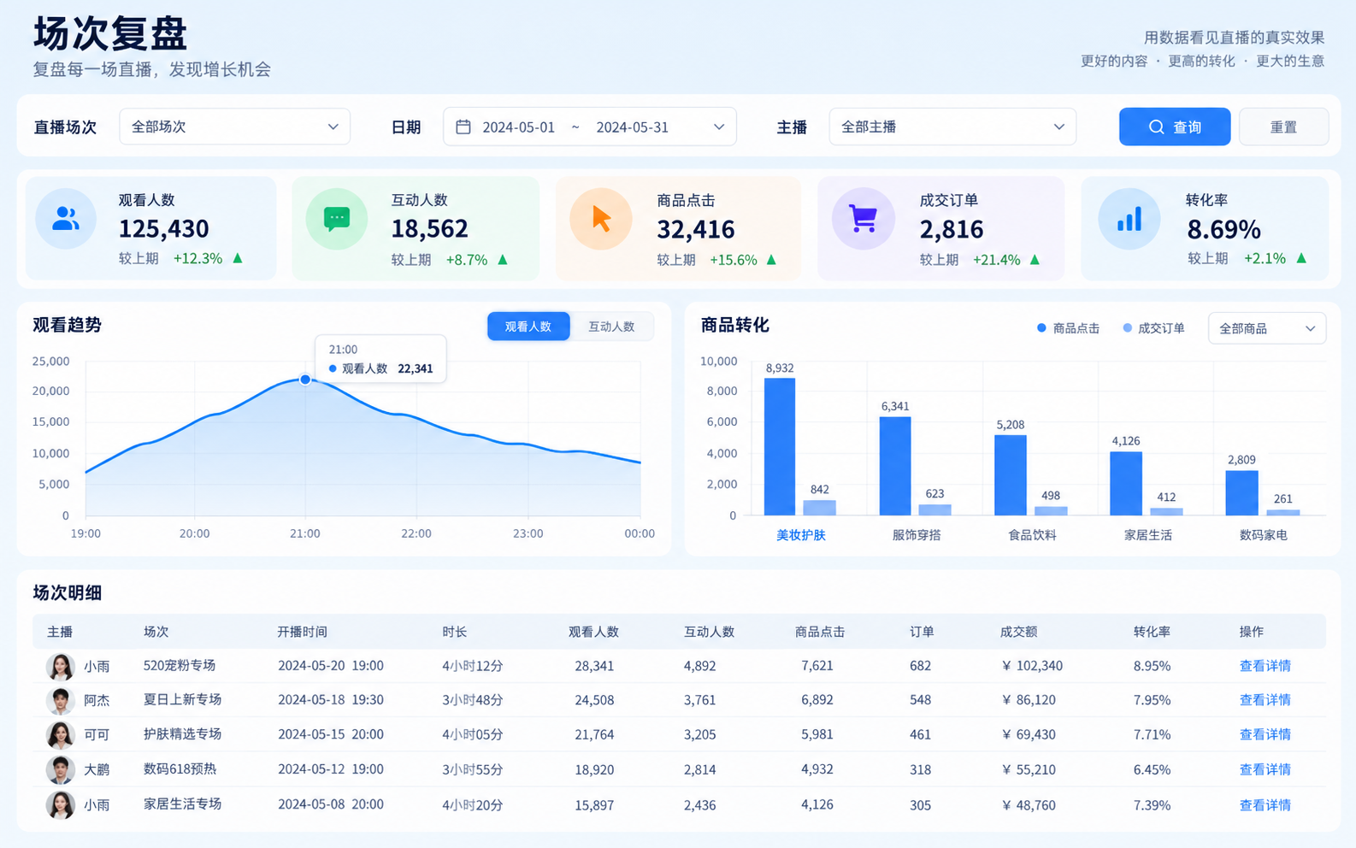This screenshot has width=1356, height=848.
Task: Click the viewers people icon
Action: (66, 219)
